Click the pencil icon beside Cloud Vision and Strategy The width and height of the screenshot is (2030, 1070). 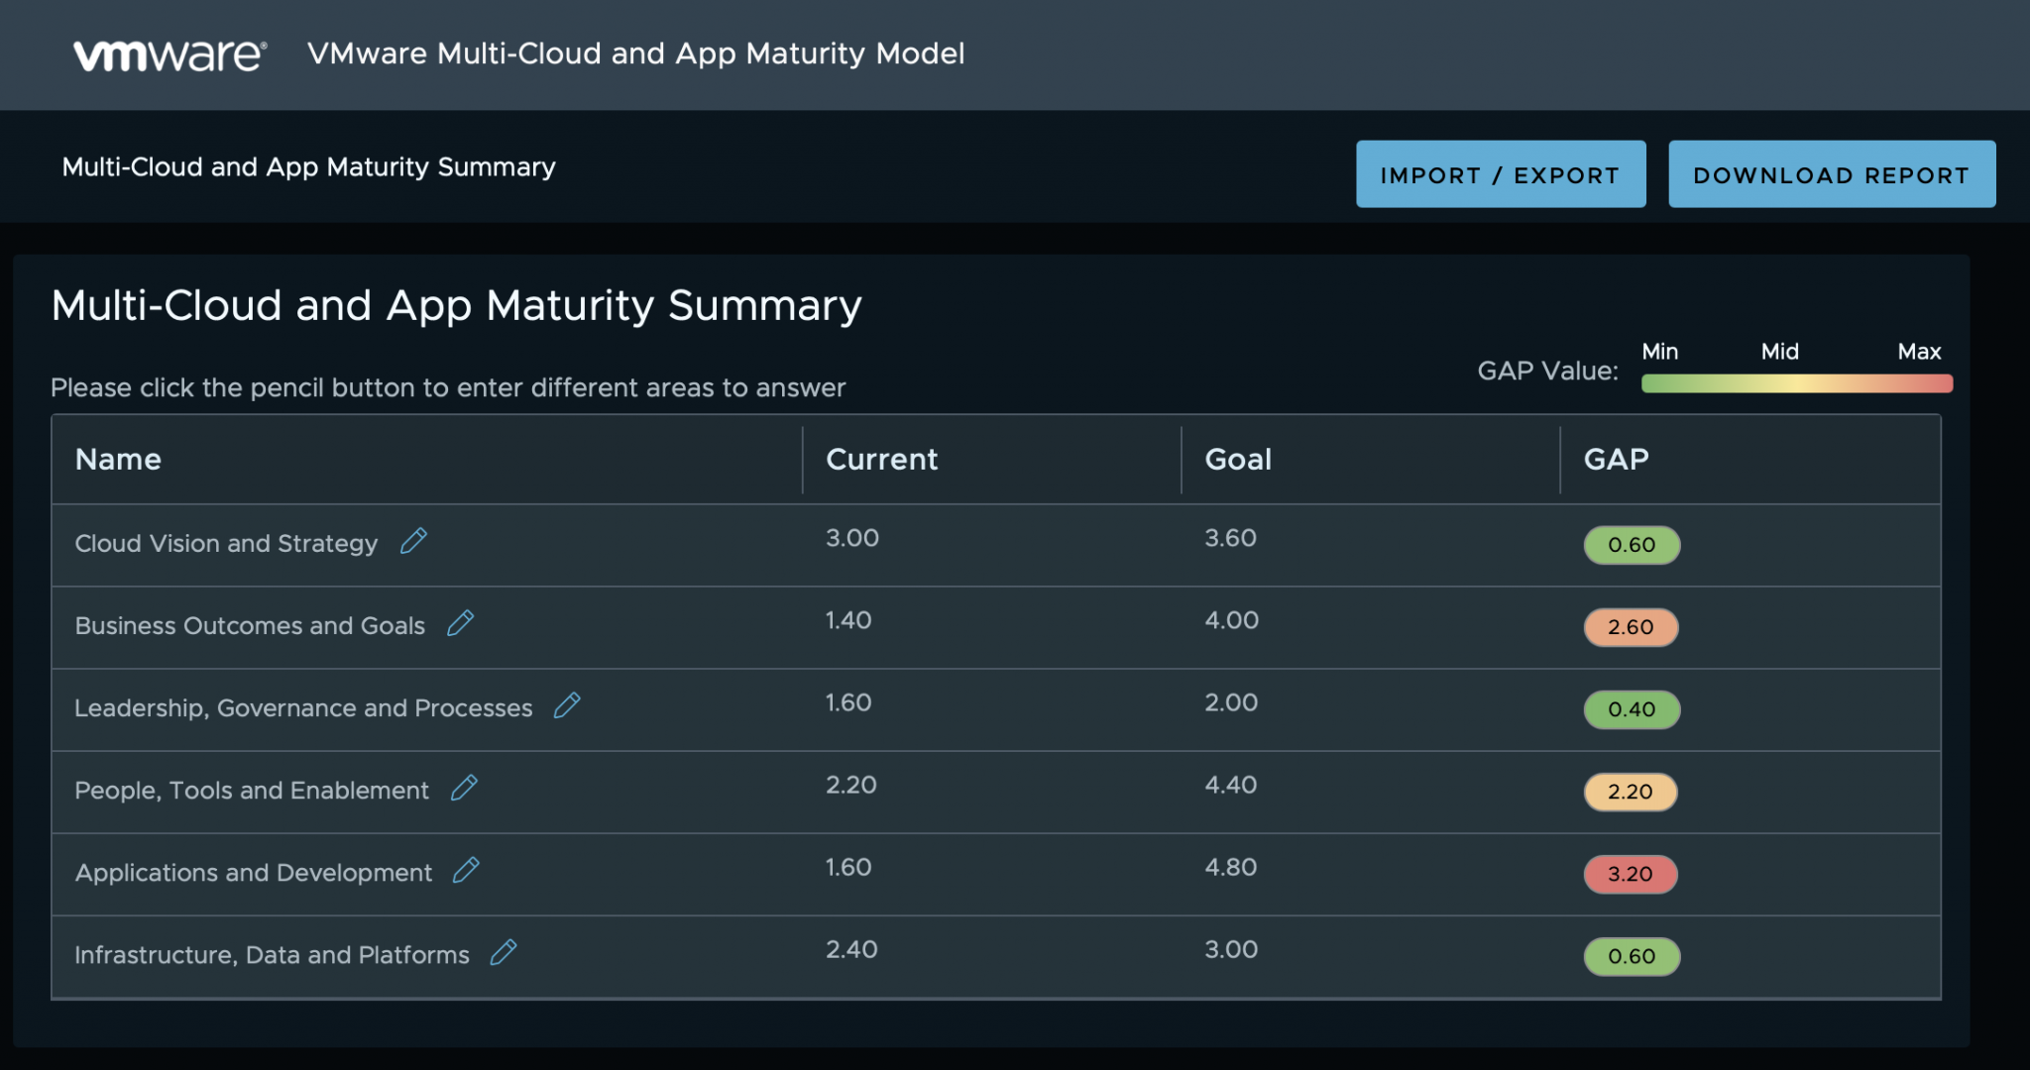coord(414,541)
